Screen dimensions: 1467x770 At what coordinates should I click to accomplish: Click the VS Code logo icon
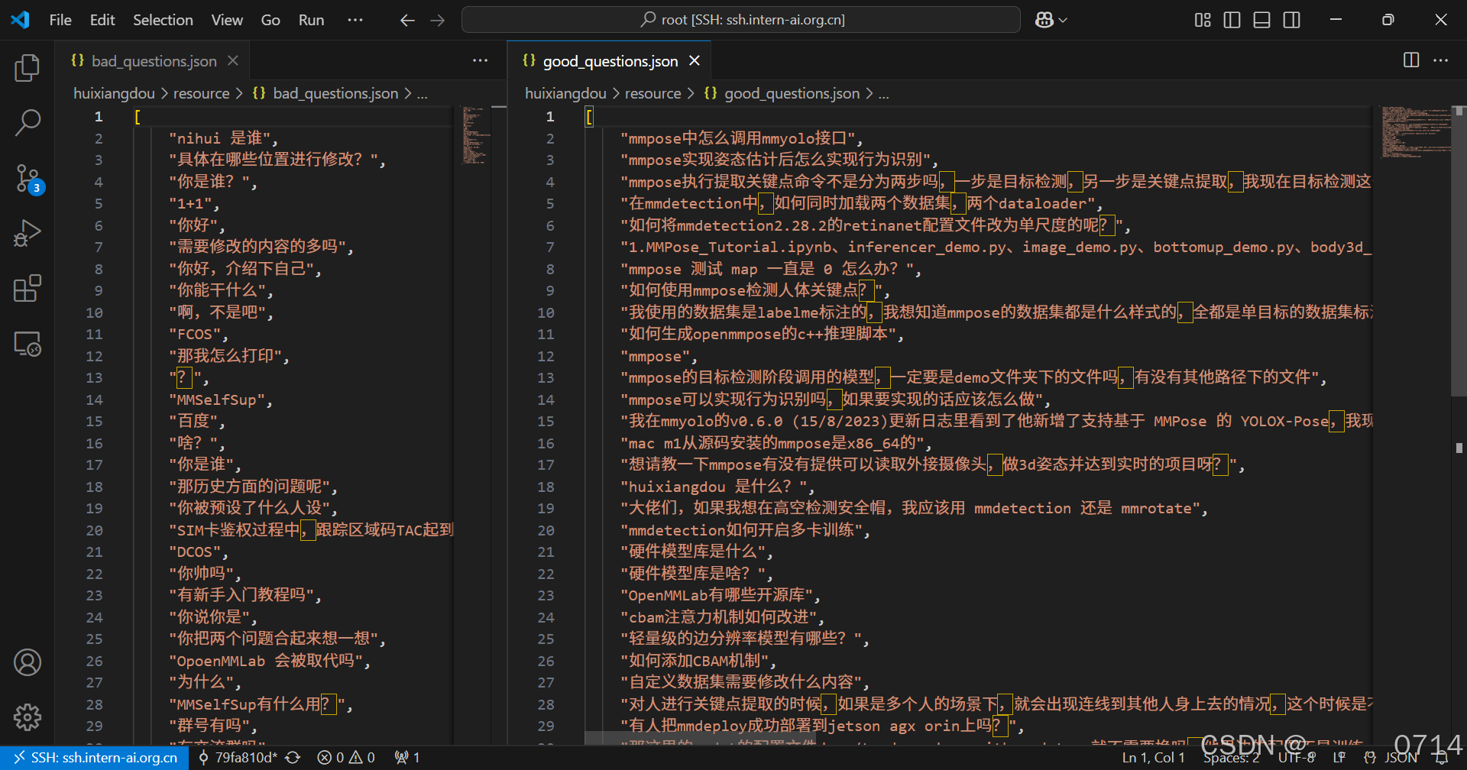pyautogui.click(x=21, y=20)
